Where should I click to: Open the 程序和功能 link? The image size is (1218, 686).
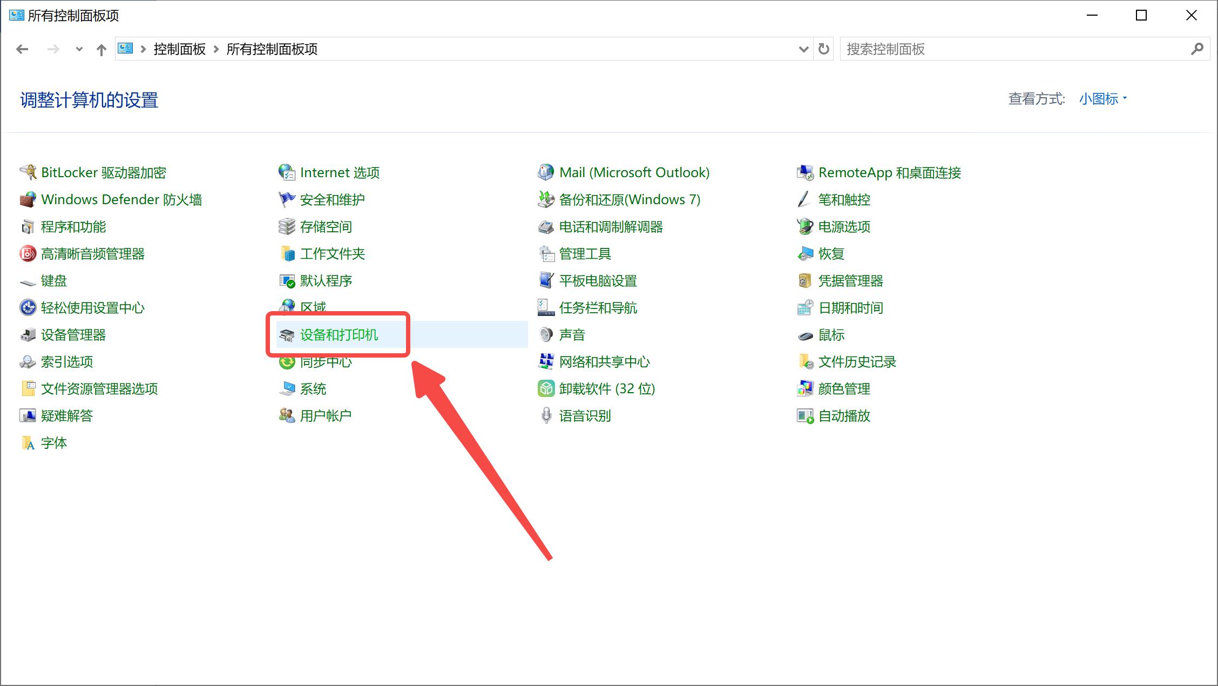(x=73, y=227)
